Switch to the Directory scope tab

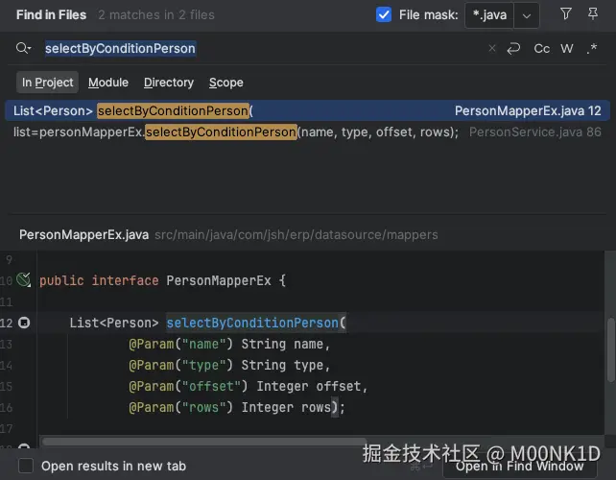(x=169, y=83)
